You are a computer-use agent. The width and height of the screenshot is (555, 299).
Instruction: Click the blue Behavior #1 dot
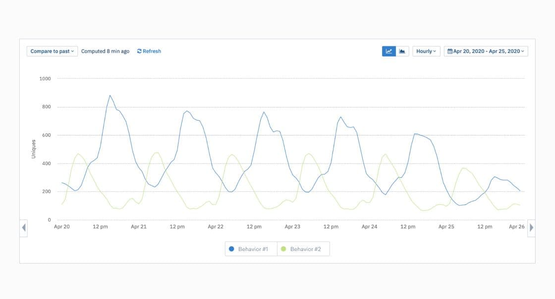click(231, 249)
